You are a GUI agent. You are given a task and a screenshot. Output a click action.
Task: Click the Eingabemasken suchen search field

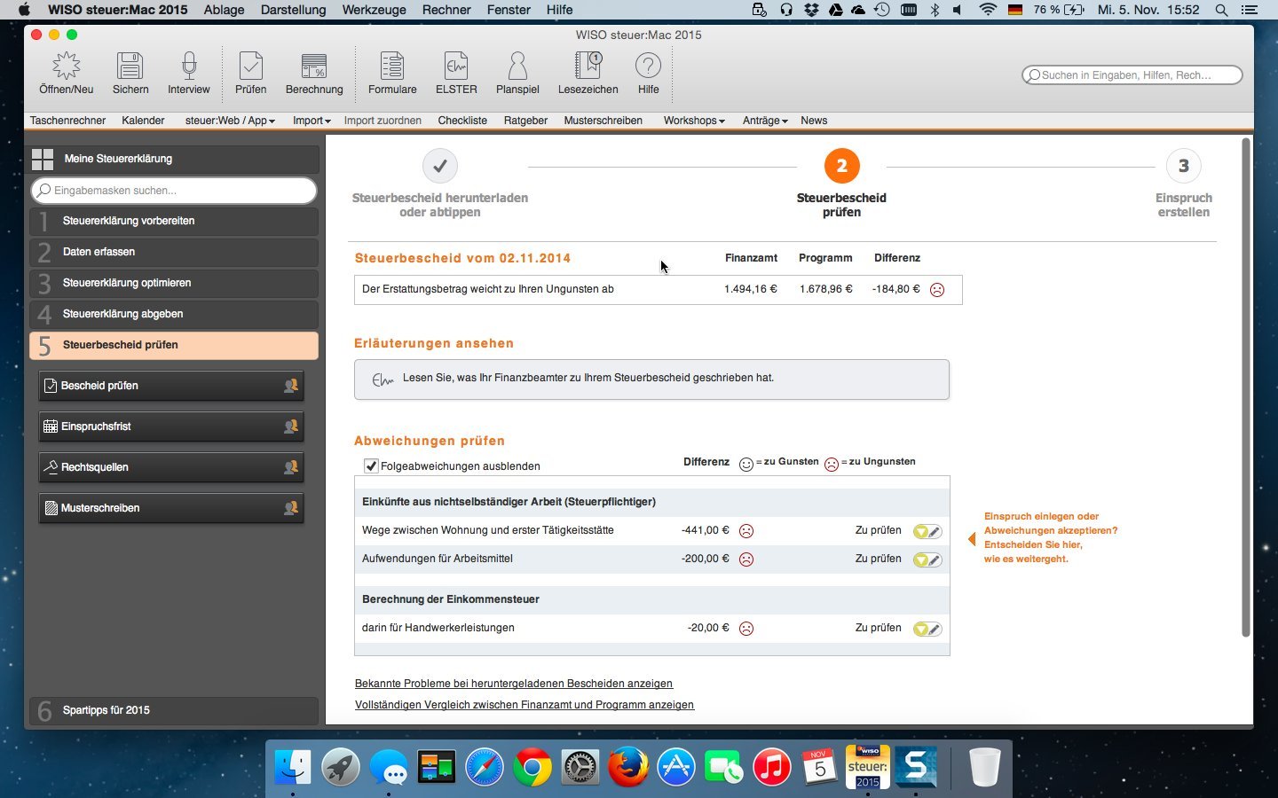(174, 191)
